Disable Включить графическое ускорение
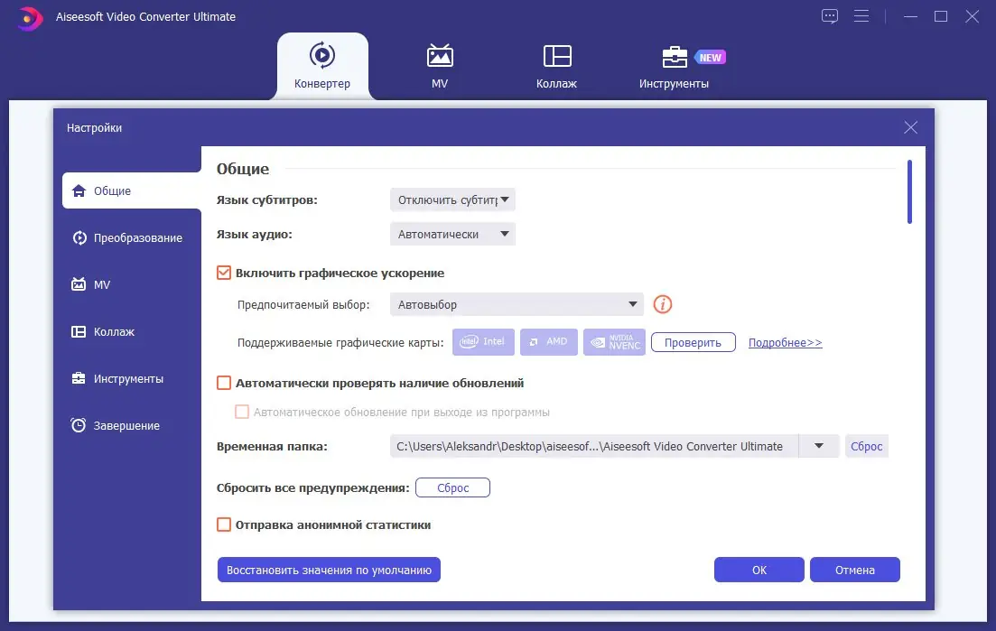The height and width of the screenshot is (631, 996). pyautogui.click(x=222, y=273)
